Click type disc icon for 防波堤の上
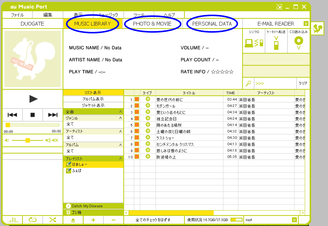The width and height of the screenshot is (328, 226). 148,157
